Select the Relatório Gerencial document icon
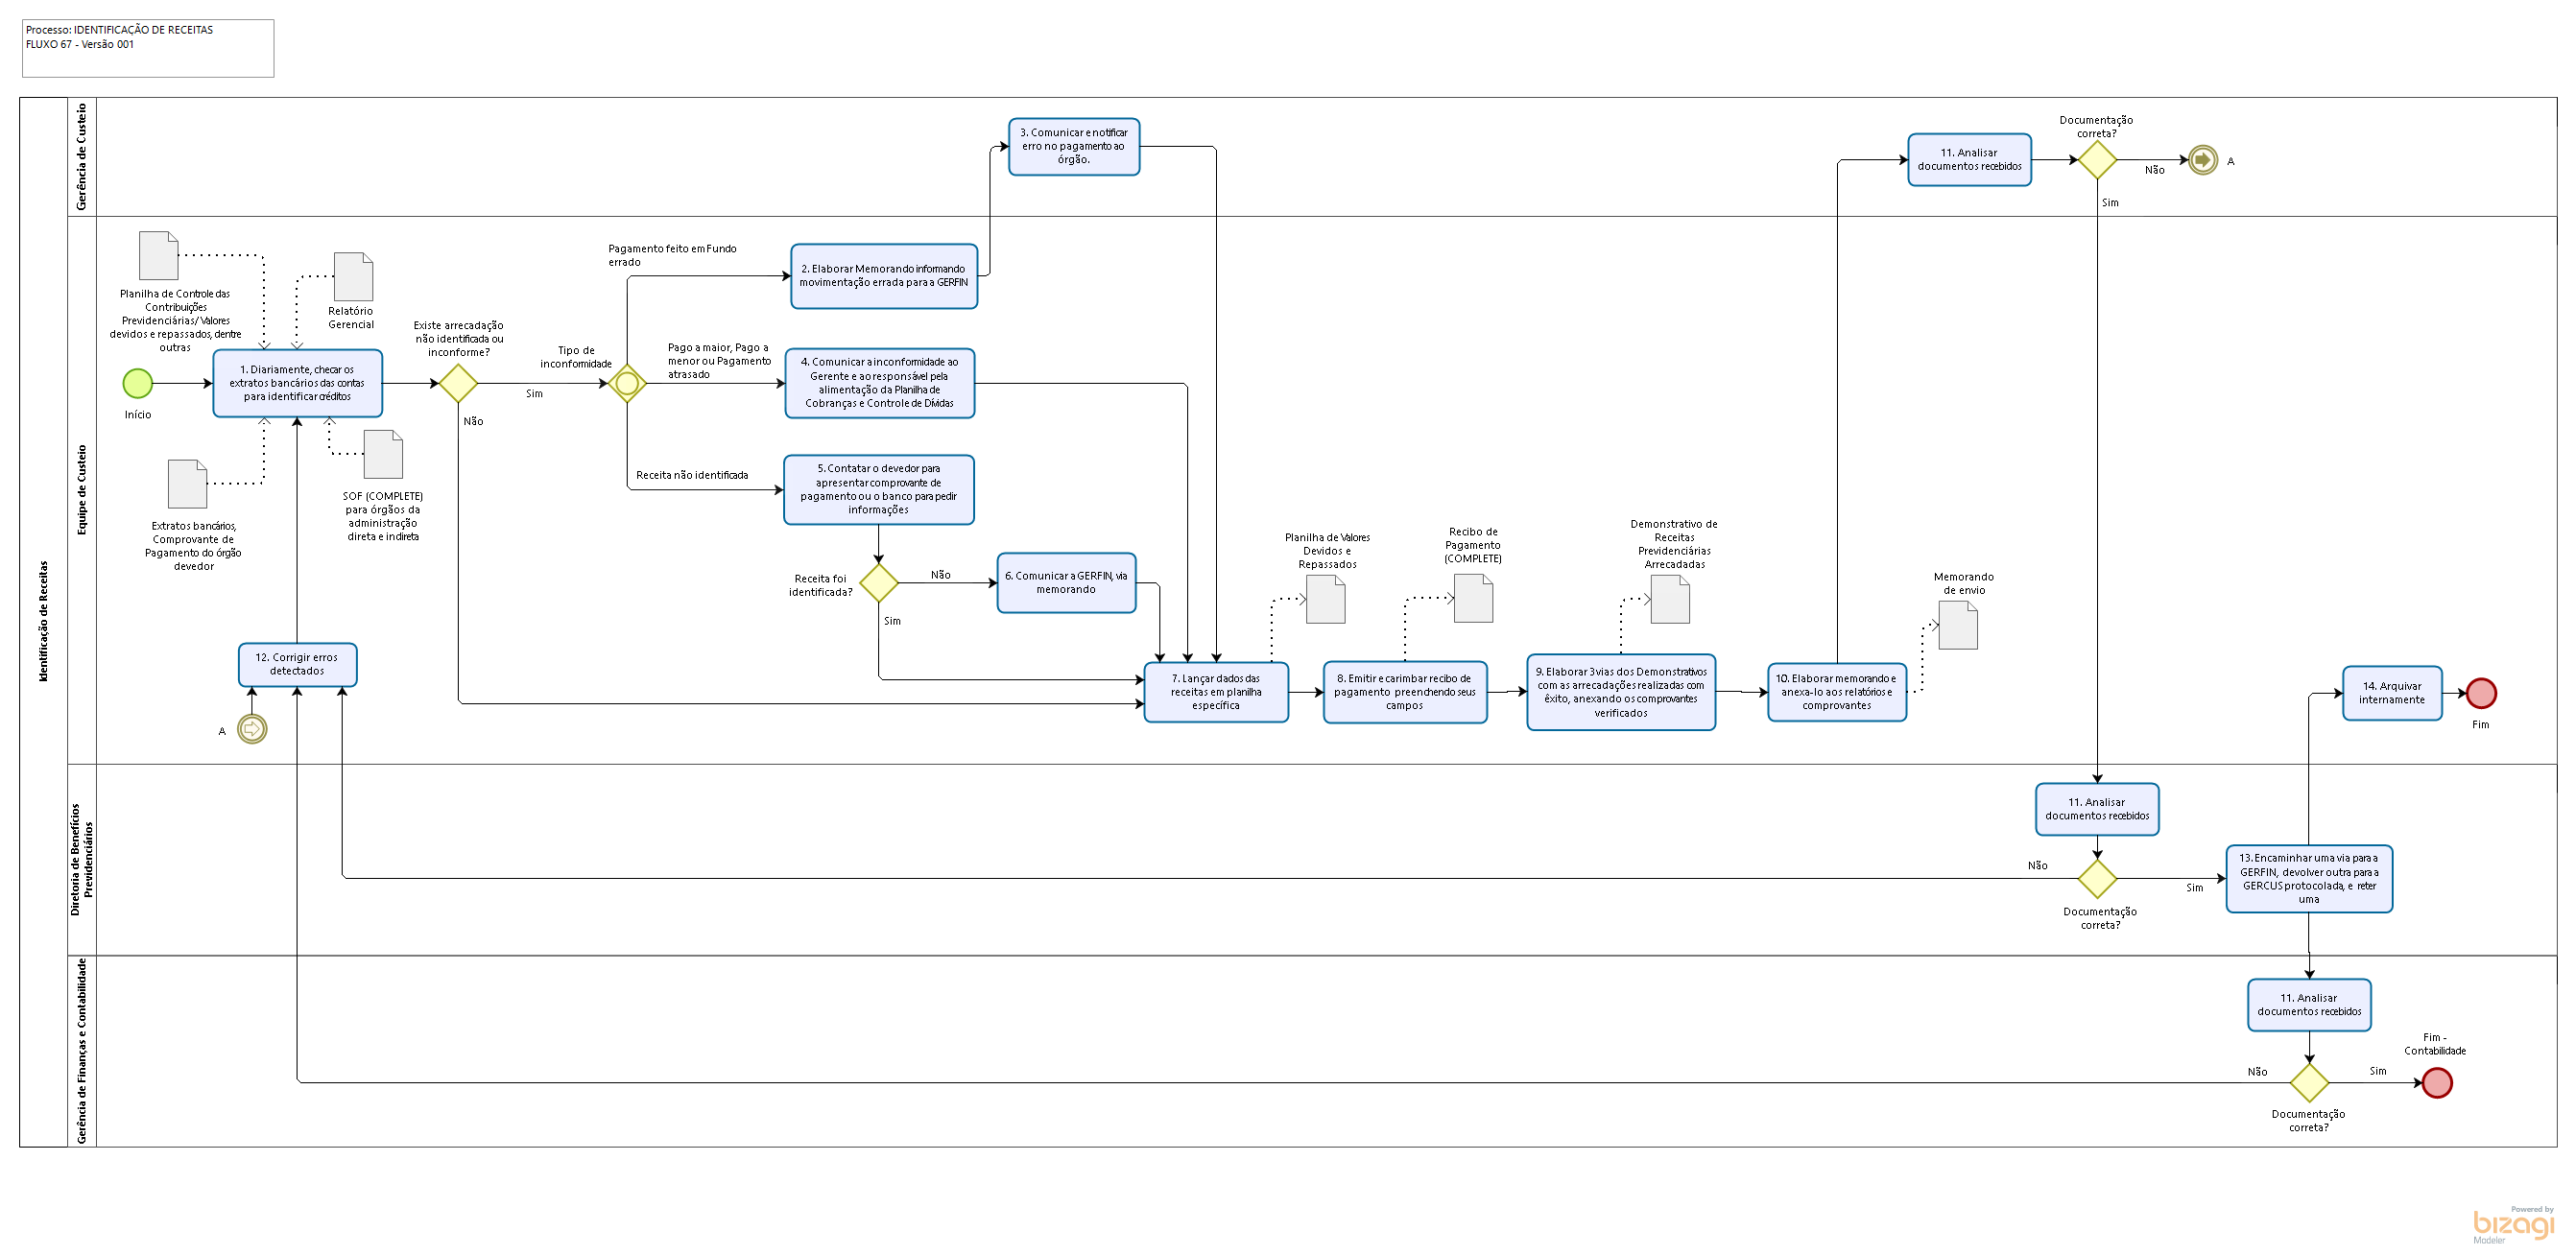Image resolution: width=2576 pixels, height=1255 pixels. [353, 277]
